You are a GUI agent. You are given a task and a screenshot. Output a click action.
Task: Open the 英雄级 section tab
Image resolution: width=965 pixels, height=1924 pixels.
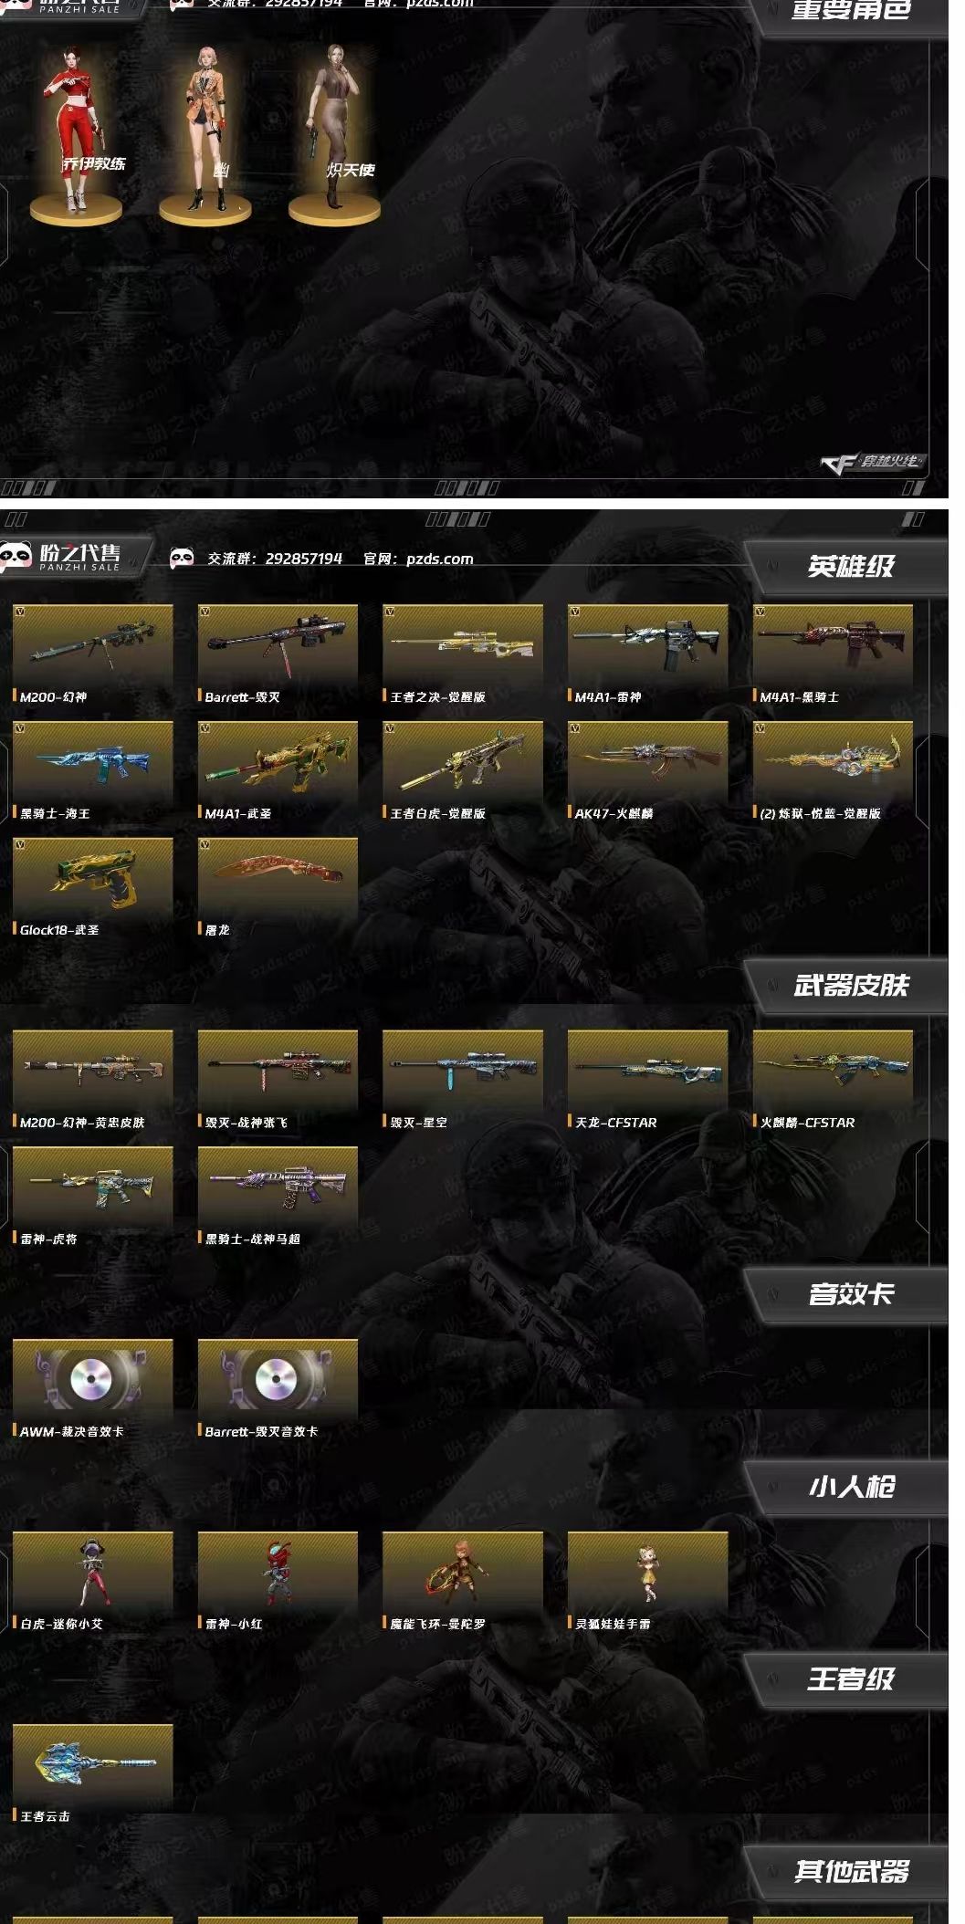[849, 567]
